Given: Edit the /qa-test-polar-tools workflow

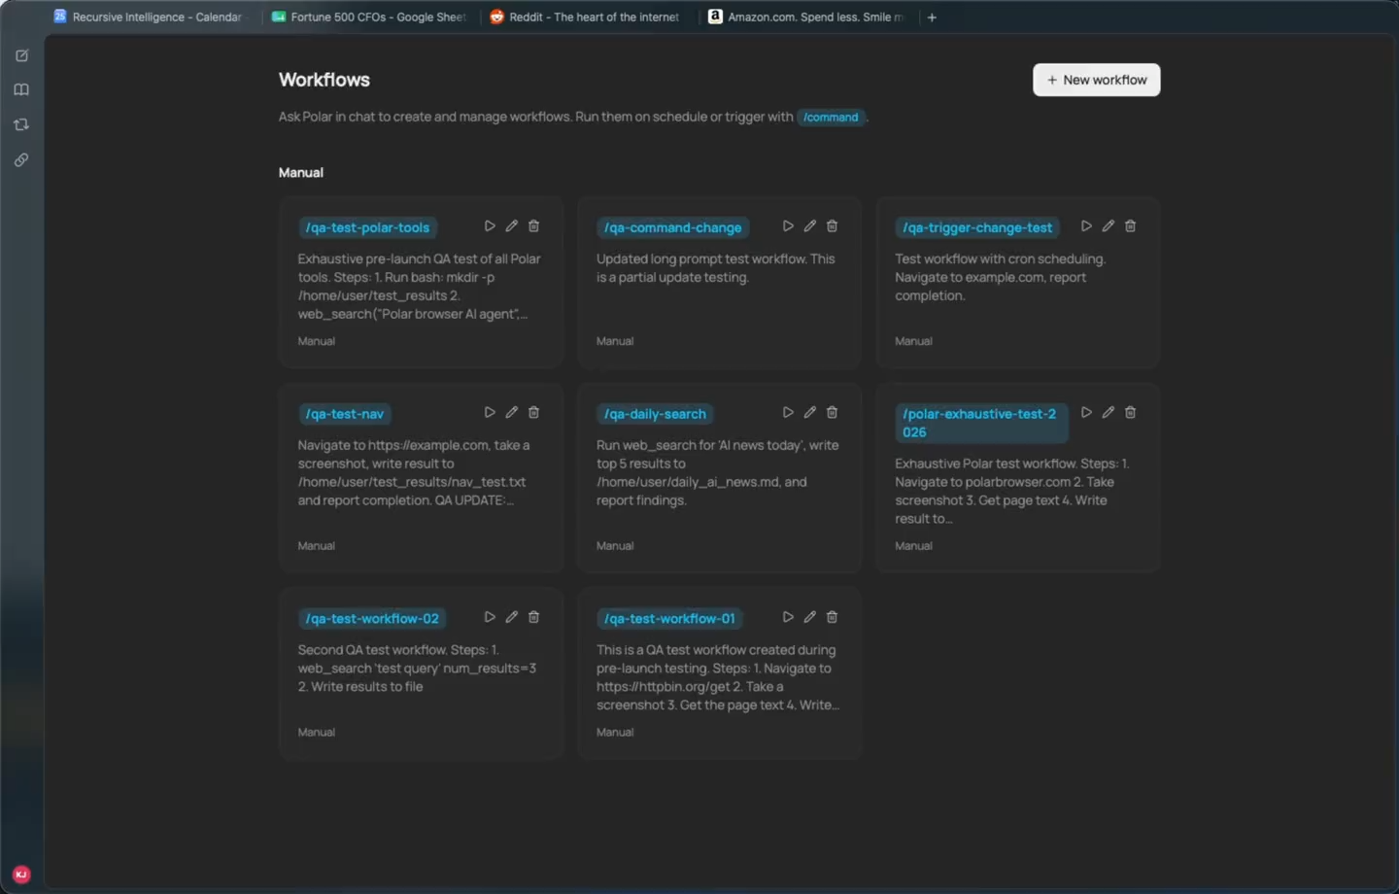Looking at the screenshot, I should 512,226.
